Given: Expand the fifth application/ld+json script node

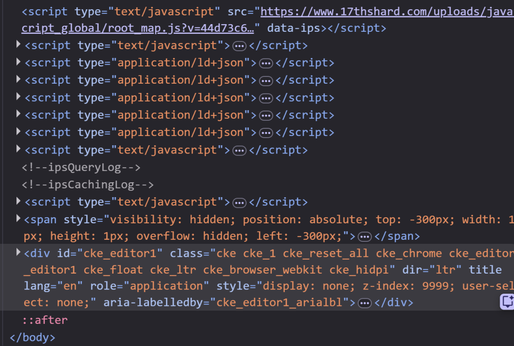Looking at the screenshot, I should pos(19,131).
